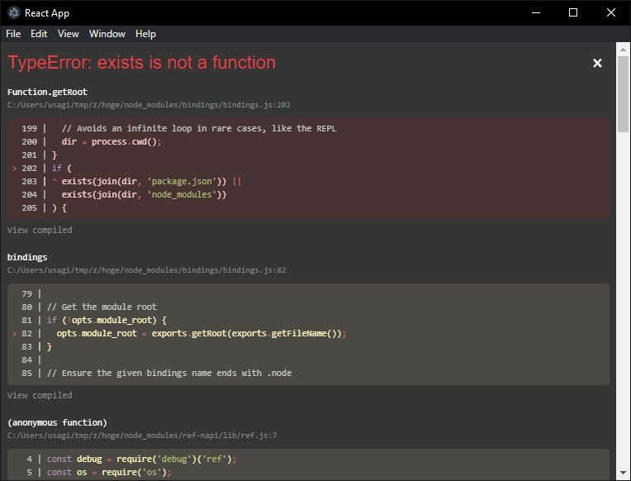Viewport: 631px width, 481px height.
Task: Click the (anonymous function) frame title
Action: 57,422
